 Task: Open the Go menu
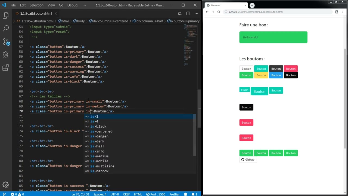pyautogui.click(x=61, y=5)
